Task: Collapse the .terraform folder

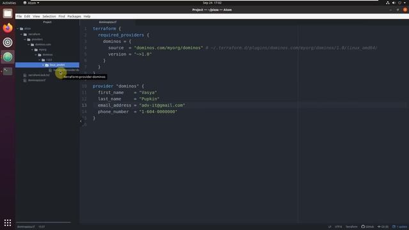Action: click(x=21, y=34)
